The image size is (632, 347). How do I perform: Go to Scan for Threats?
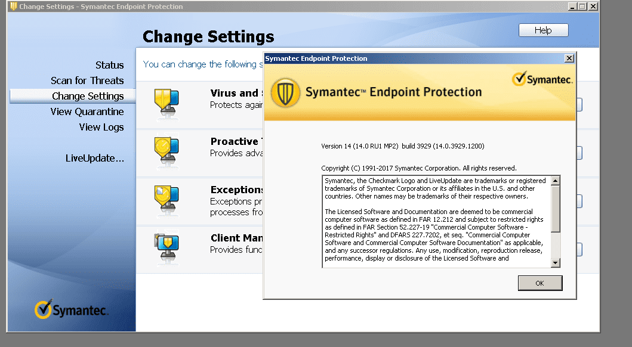point(87,80)
